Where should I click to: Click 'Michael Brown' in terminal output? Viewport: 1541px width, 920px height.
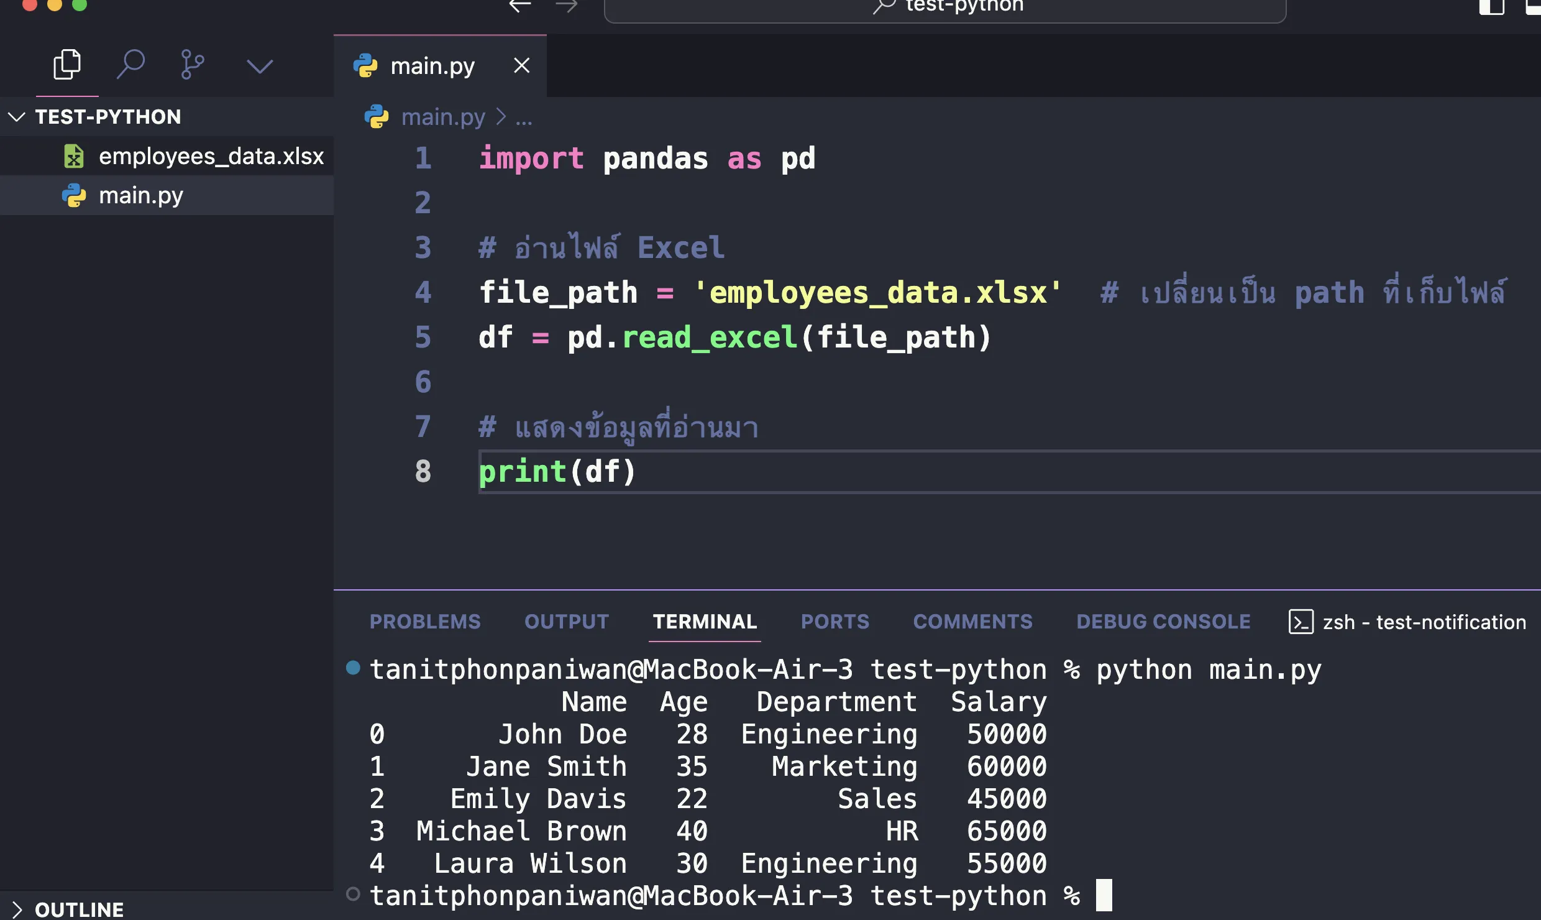click(x=522, y=831)
